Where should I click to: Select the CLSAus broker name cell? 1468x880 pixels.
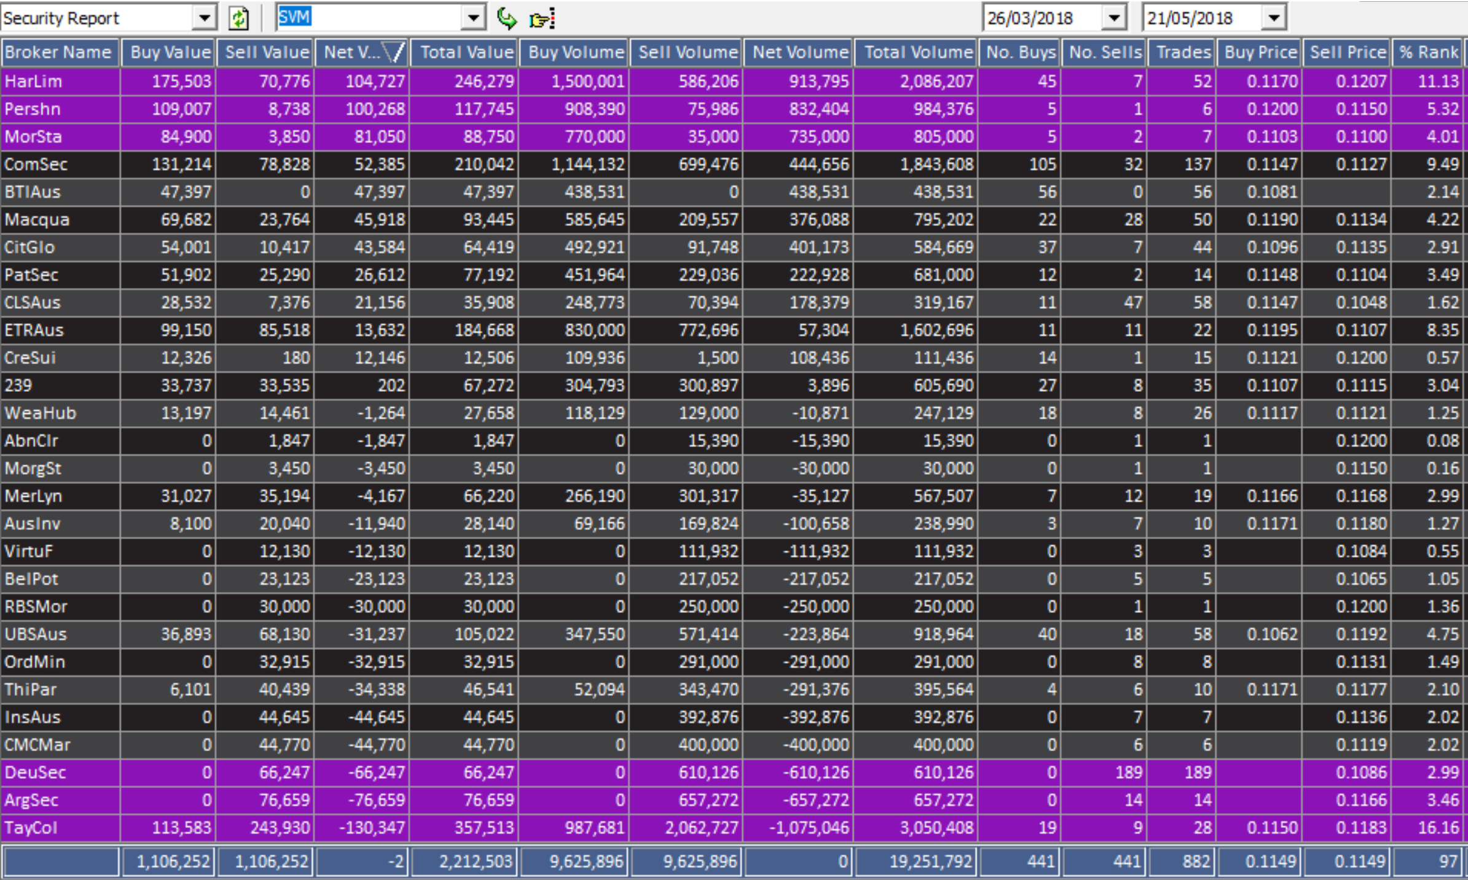point(60,302)
